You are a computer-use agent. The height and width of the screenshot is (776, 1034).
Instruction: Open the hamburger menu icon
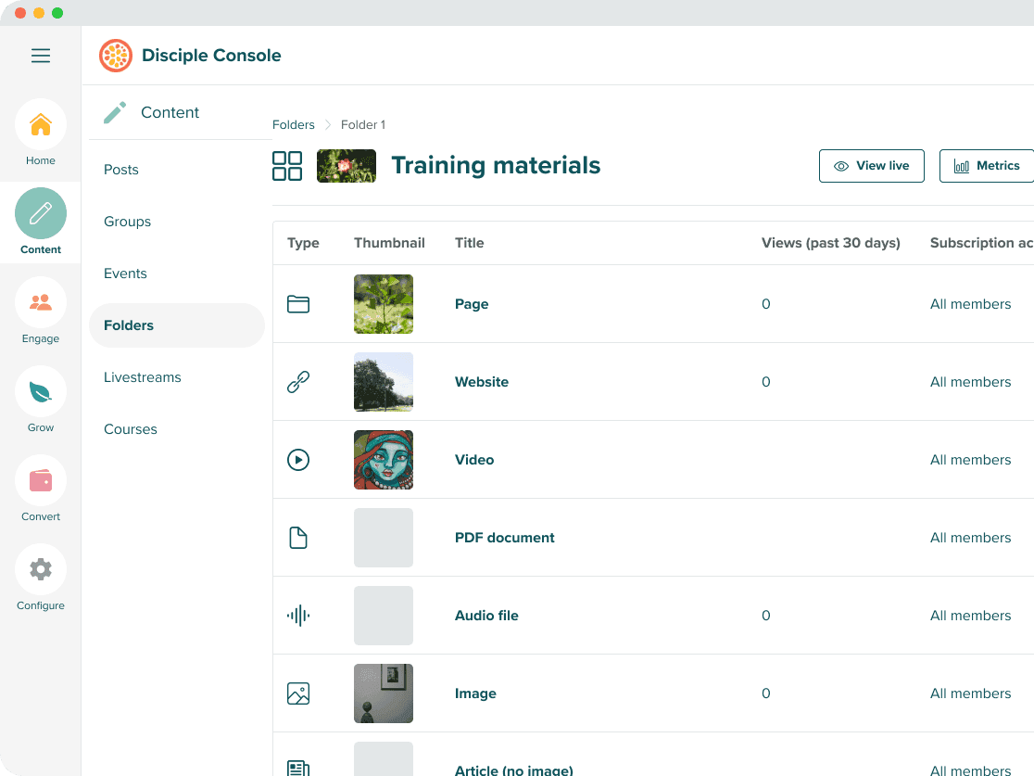(41, 56)
